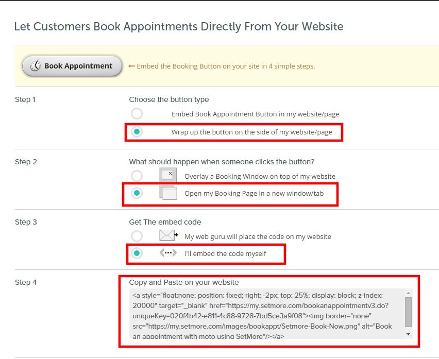Click the envelope email-to-web-guru icon

(168, 235)
